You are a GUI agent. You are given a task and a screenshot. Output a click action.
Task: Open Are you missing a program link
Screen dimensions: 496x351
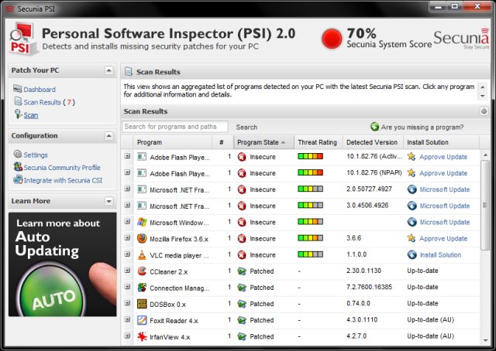click(x=422, y=128)
